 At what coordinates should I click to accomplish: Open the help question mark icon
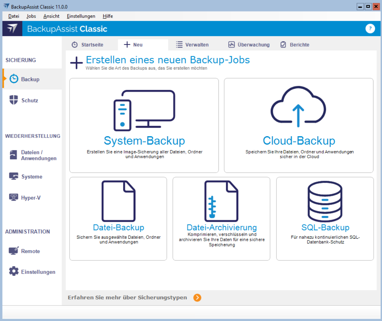point(370,28)
